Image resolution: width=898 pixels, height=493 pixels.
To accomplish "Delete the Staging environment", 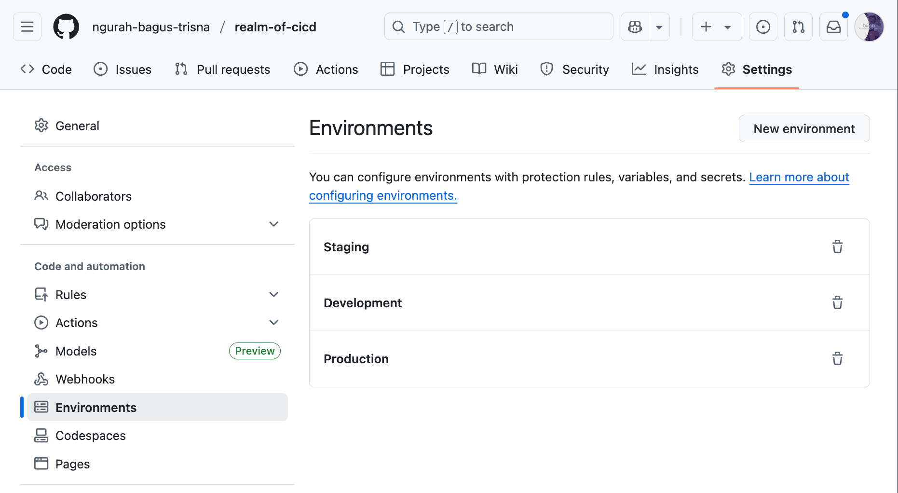I will [x=837, y=246].
